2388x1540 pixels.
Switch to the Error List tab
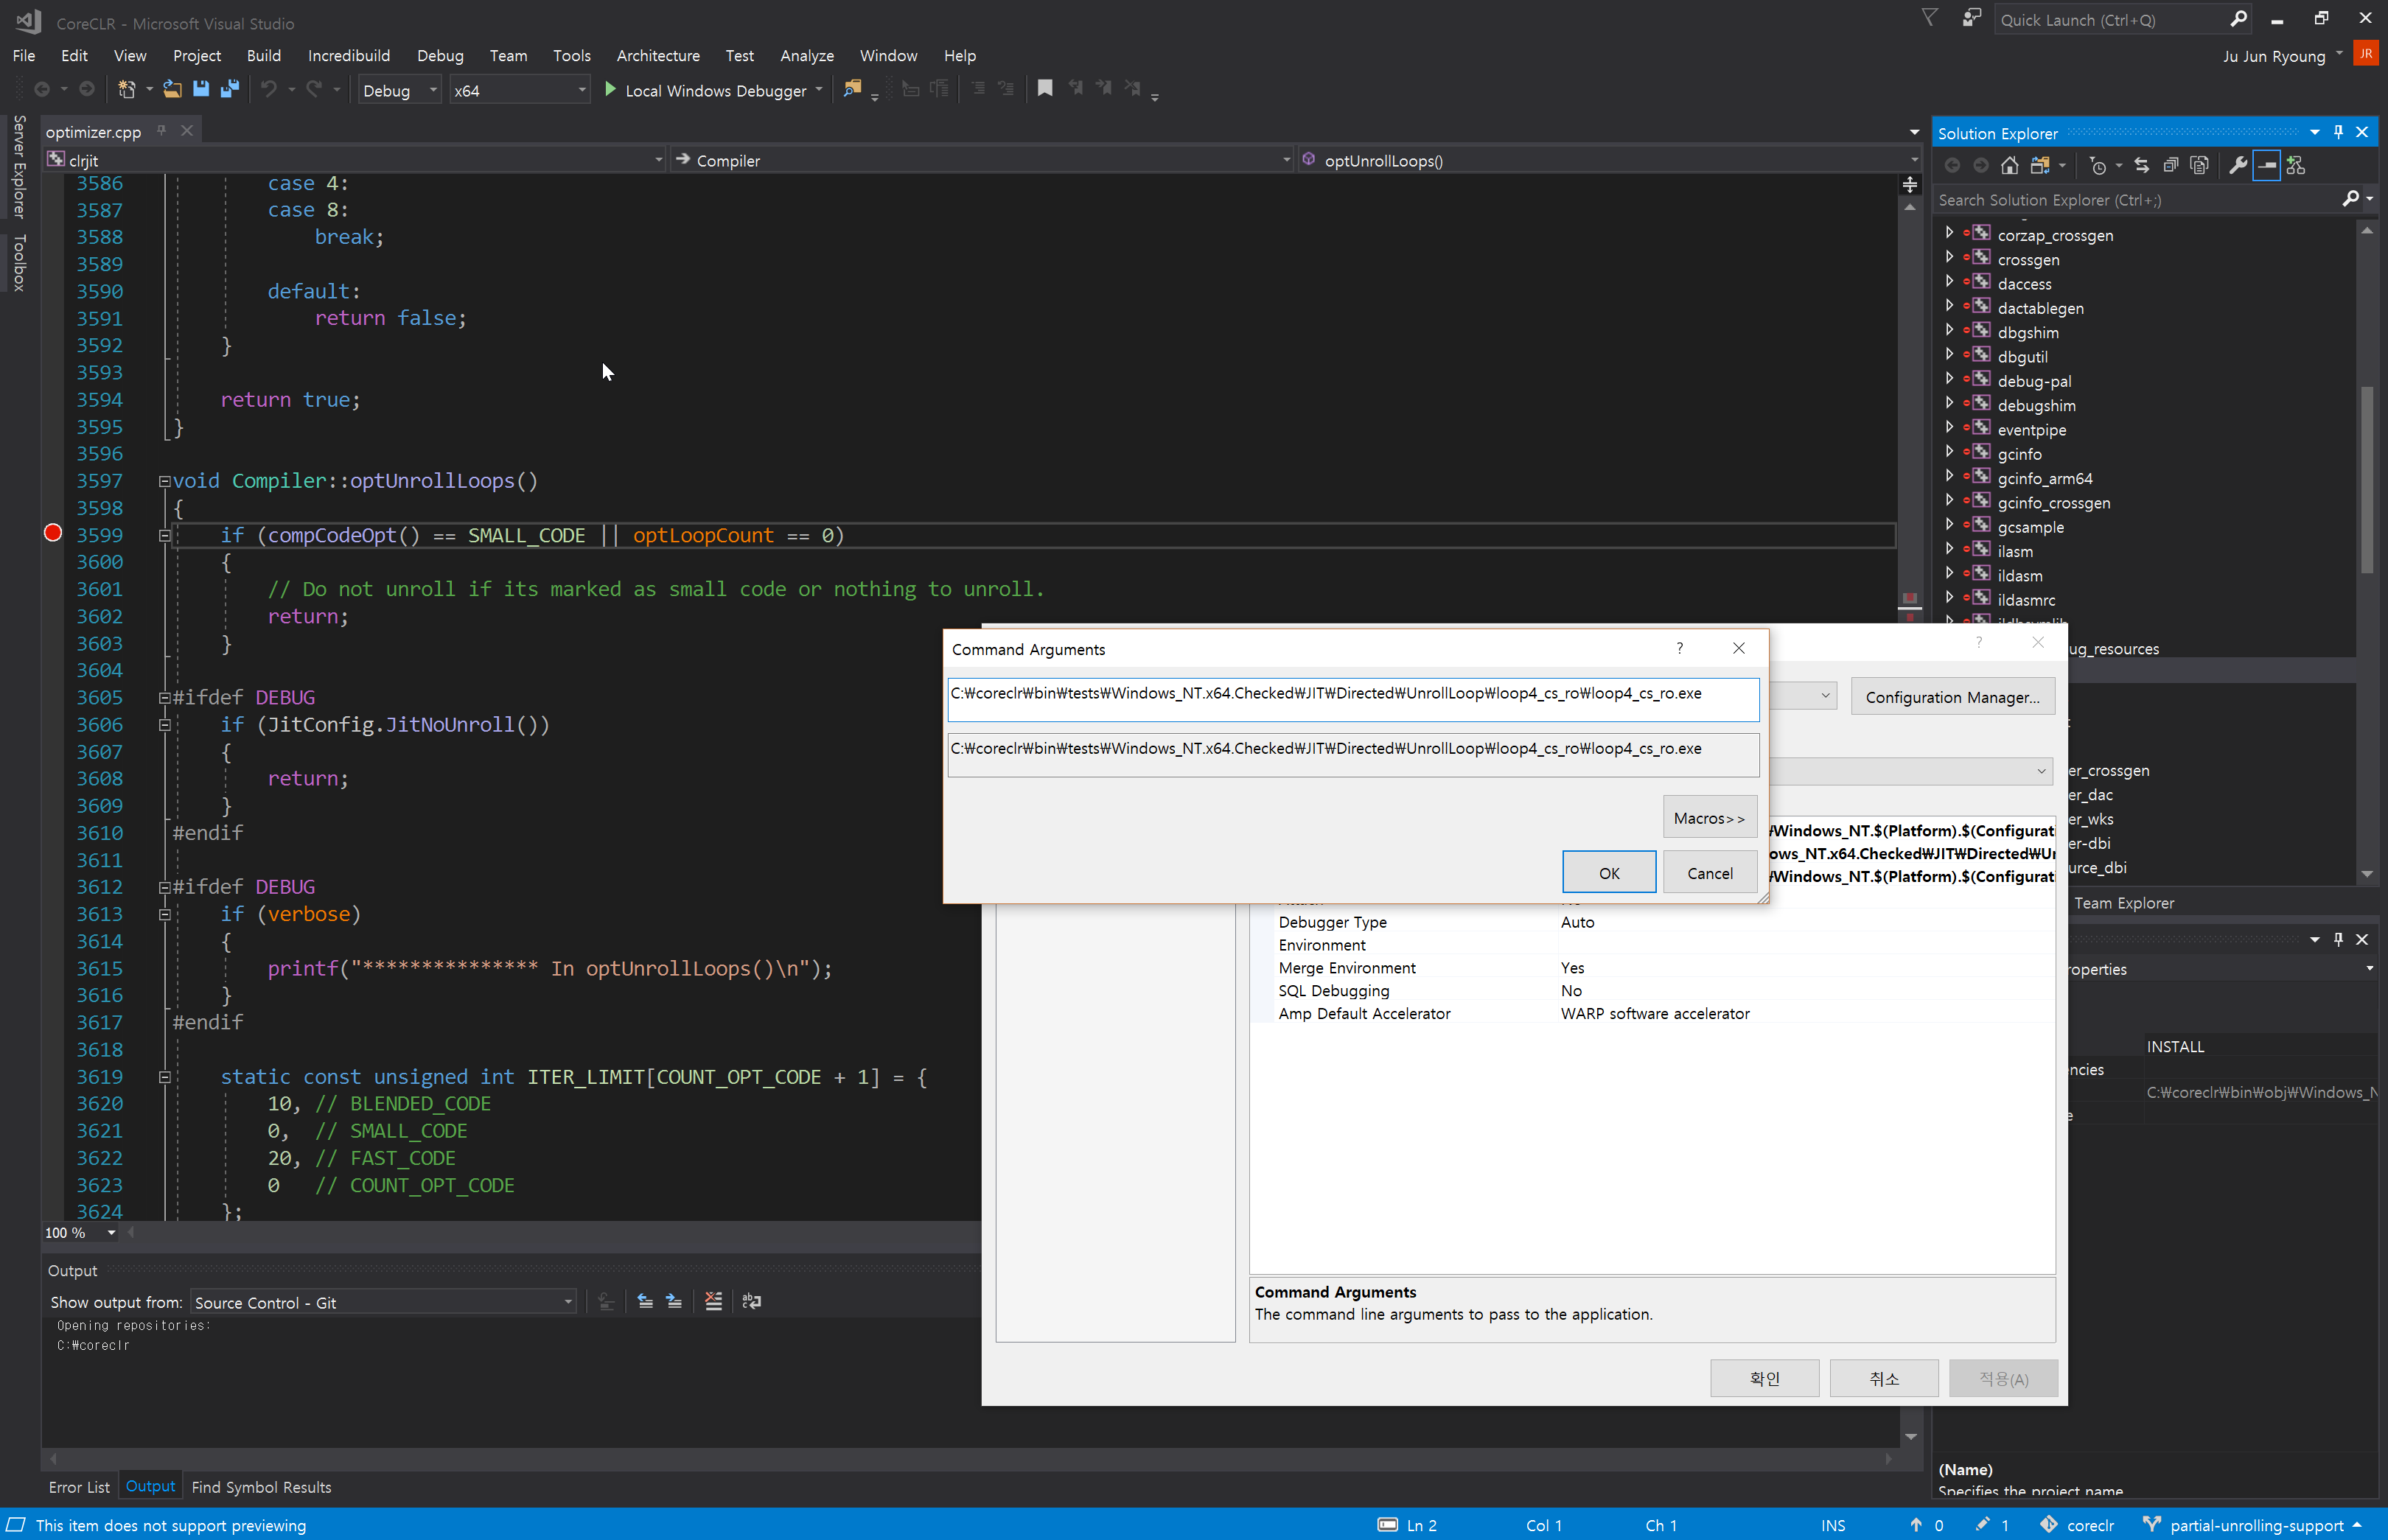[x=79, y=1487]
